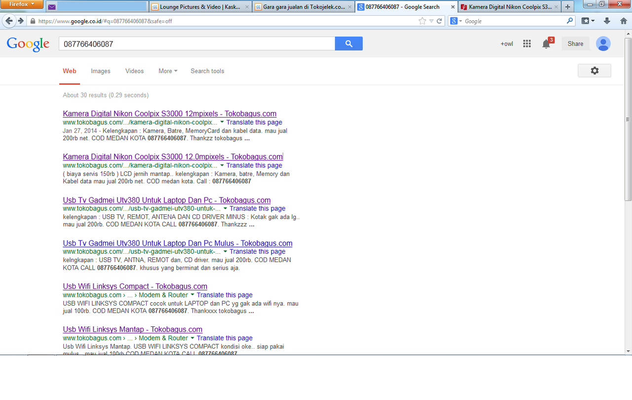The image size is (632, 400).
Task: Expand the More search categories dropdown
Action: 168,71
